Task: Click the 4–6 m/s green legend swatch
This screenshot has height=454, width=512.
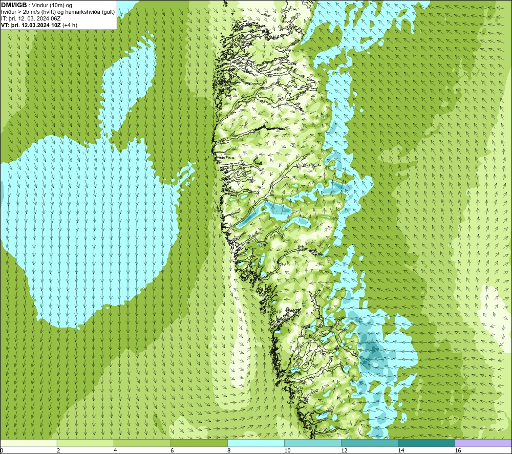Action: pyautogui.click(x=142, y=443)
